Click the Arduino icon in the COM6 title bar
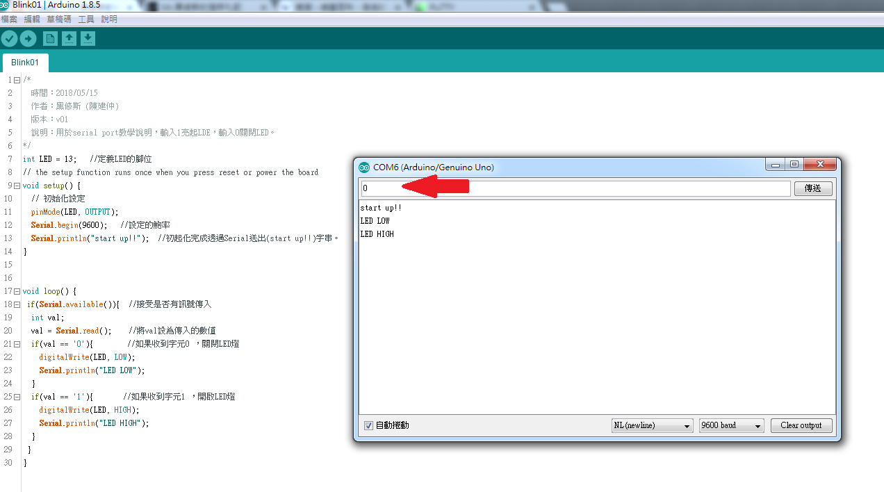Screen dimensions: 884x492 point(364,166)
